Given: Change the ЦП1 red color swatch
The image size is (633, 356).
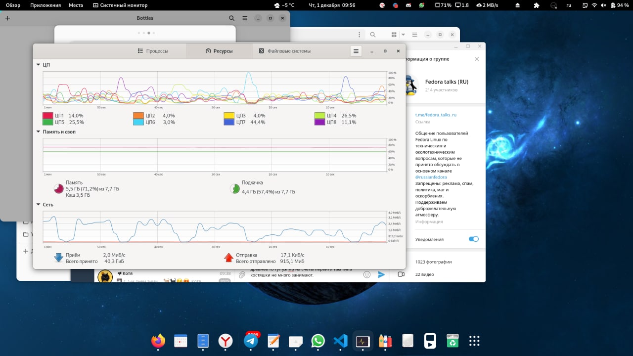Looking at the screenshot, I should pos(48,116).
